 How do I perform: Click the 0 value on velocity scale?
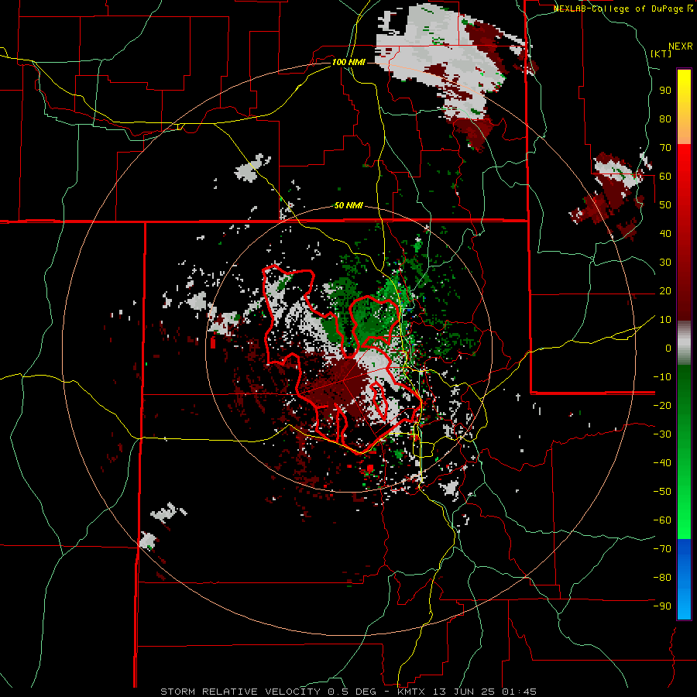click(x=668, y=348)
